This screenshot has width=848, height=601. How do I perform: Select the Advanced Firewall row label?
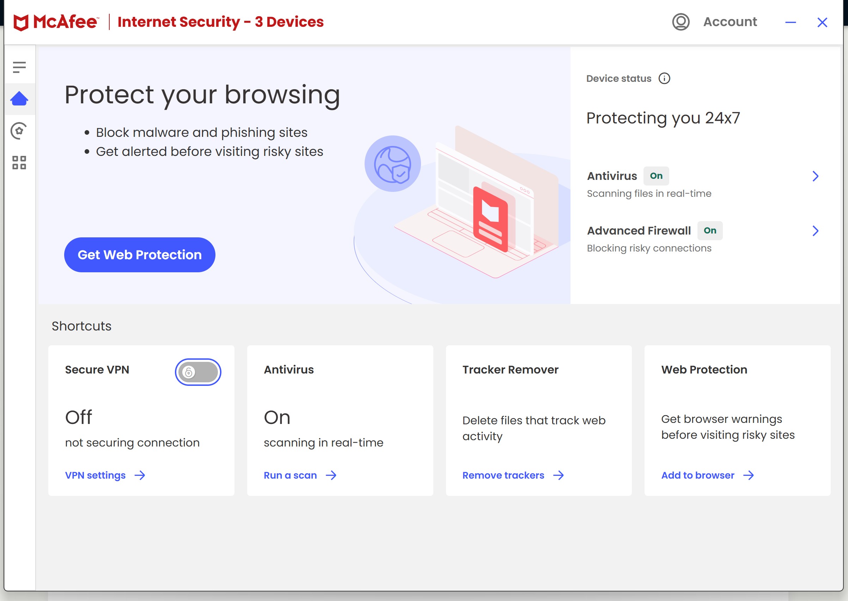639,231
